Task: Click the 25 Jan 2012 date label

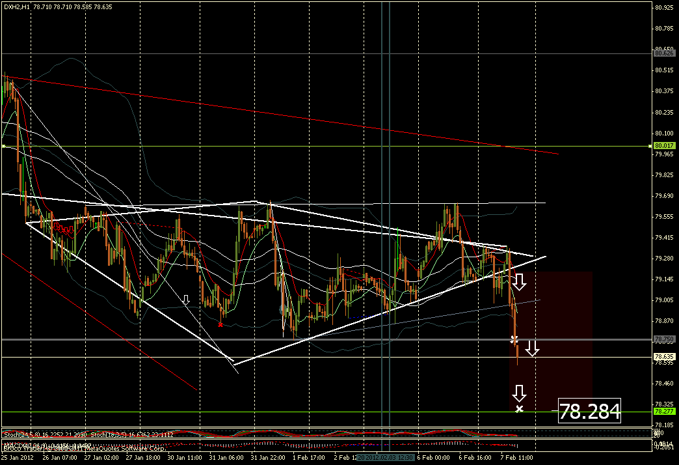Action: (18, 458)
